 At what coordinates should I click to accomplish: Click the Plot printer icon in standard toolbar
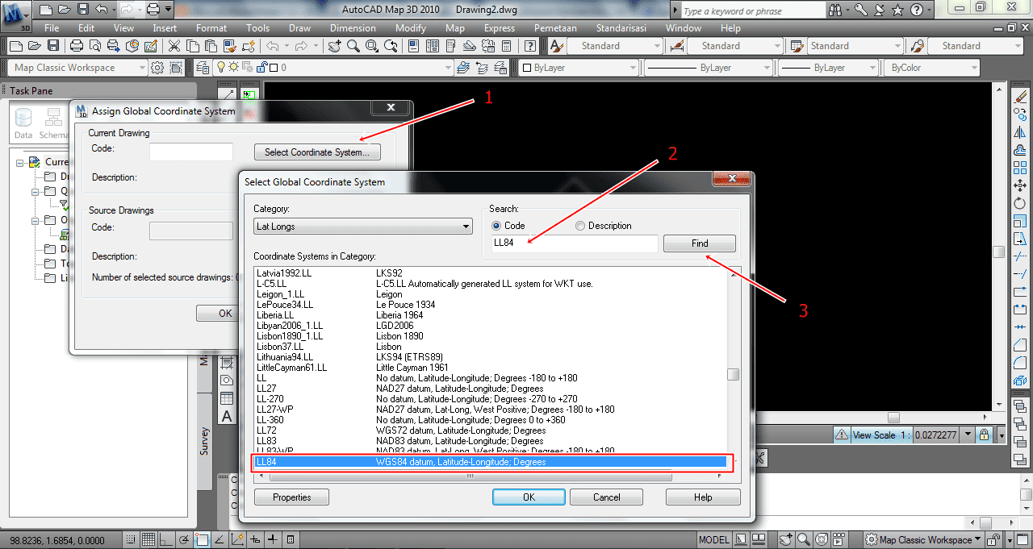coord(77,46)
